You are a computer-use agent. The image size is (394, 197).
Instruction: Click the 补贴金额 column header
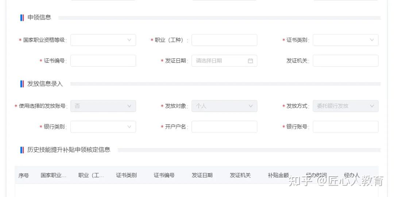(278, 175)
